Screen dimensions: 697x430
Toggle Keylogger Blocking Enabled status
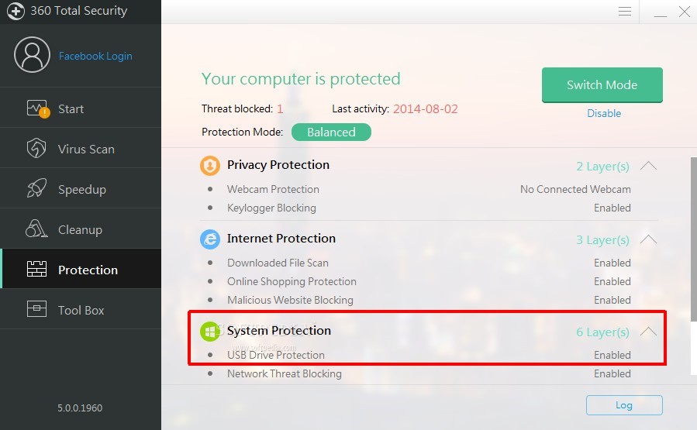612,208
